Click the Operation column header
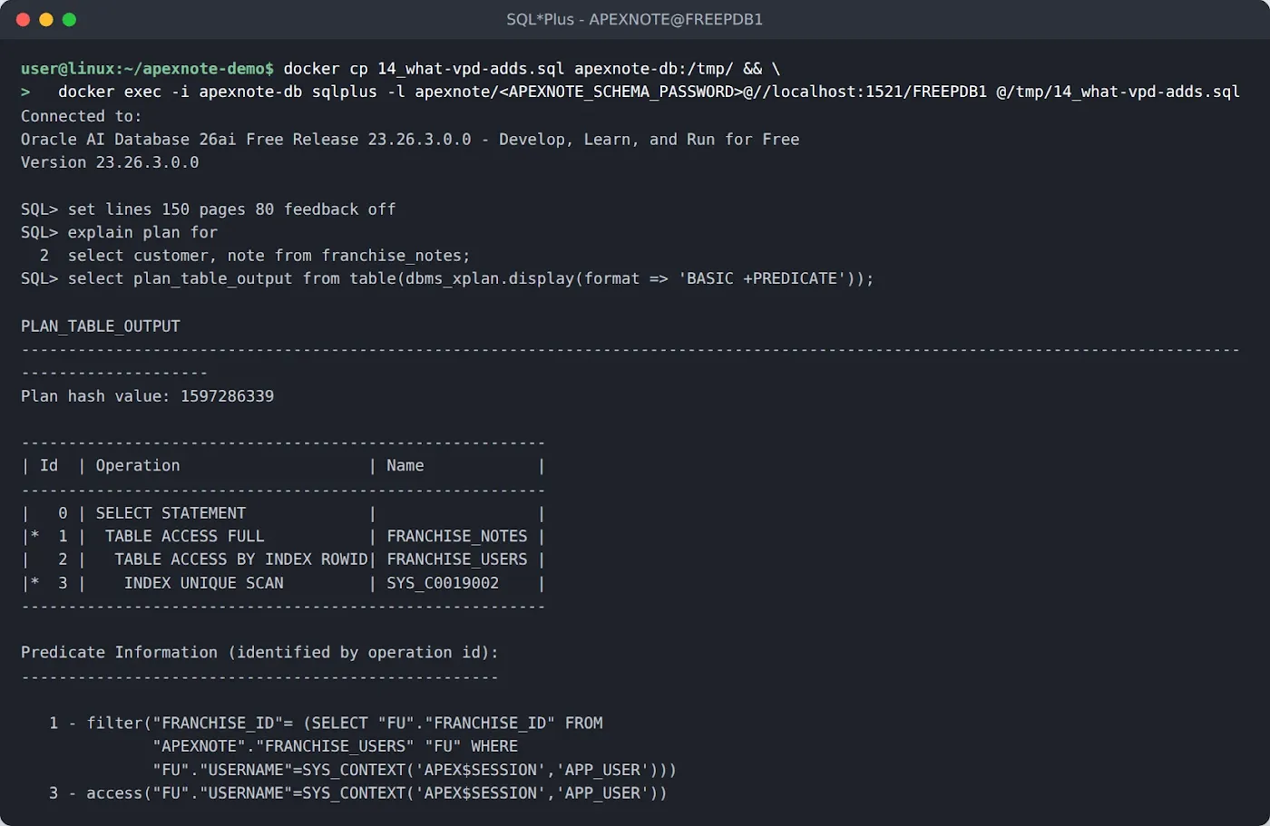Viewport: 1270px width, 826px height. (138, 466)
